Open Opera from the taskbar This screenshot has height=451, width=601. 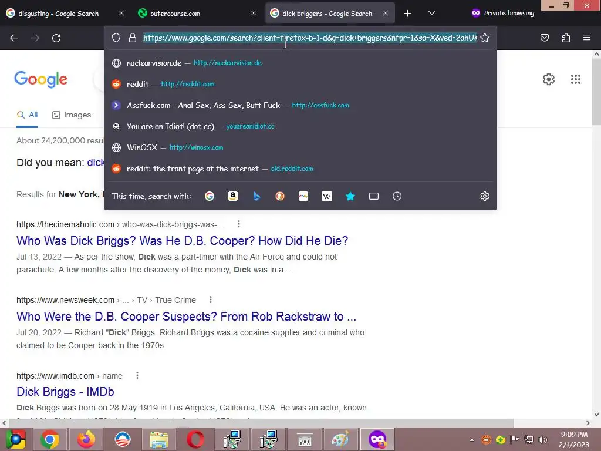tap(195, 439)
